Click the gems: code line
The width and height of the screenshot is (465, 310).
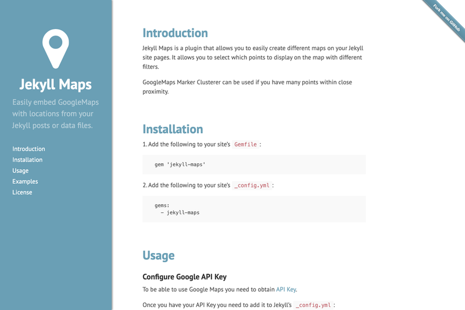[x=162, y=205]
